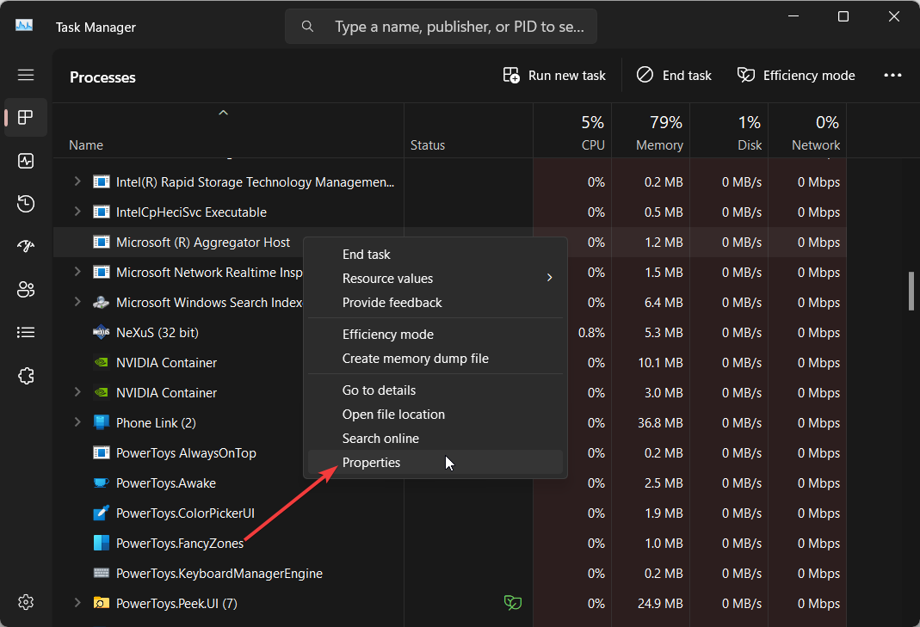The height and width of the screenshot is (627, 920).
Task: Click the PowerToys AlwaysOnTop icon
Action: point(102,452)
